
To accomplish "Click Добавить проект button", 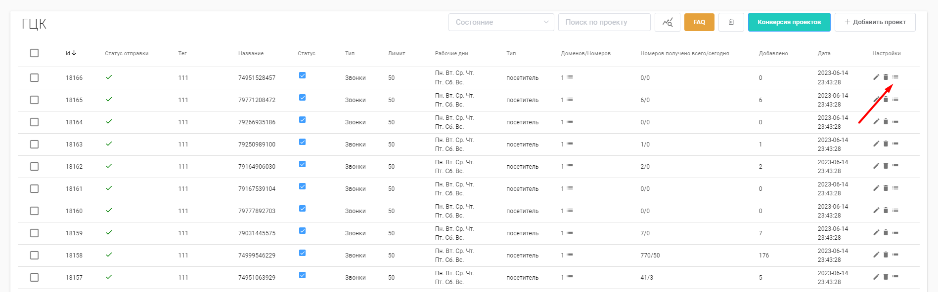I will 875,22.
